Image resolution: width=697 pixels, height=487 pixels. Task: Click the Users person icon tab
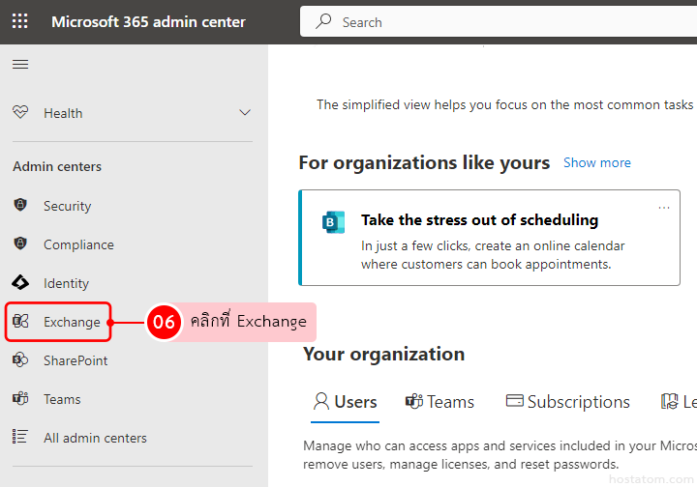[321, 401]
